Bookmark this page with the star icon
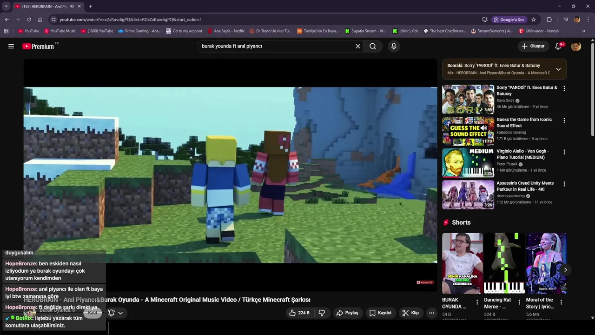The width and height of the screenshot is (595, 335). [x=534, y=20]
